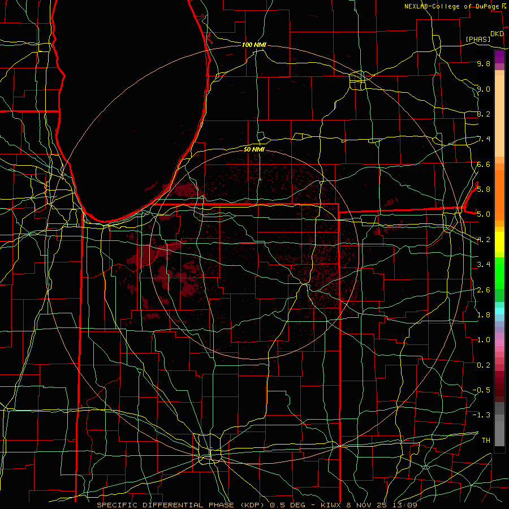Click the TH threshold label
509x509 pixels.
point(486,440)
